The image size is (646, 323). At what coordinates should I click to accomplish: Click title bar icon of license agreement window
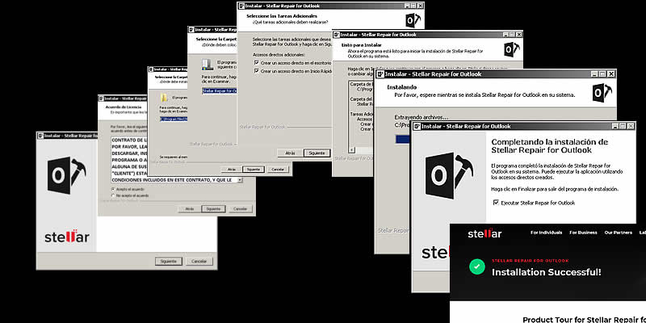coord(102,99)
